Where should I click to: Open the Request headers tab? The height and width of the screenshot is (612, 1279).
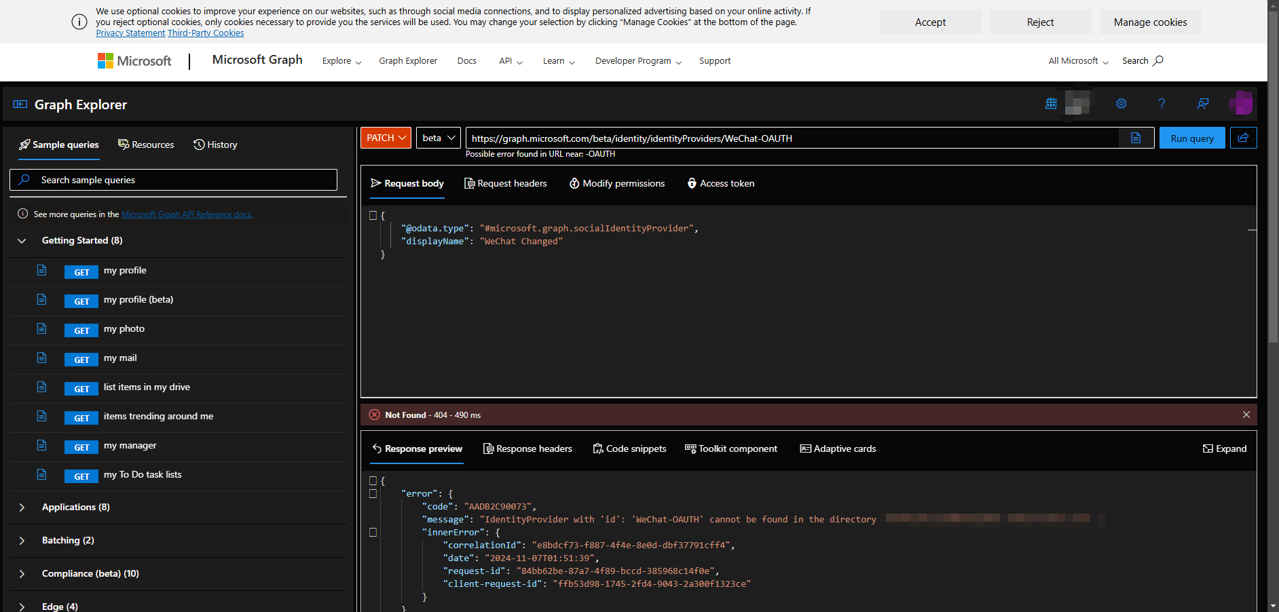(x=505, y=183)
